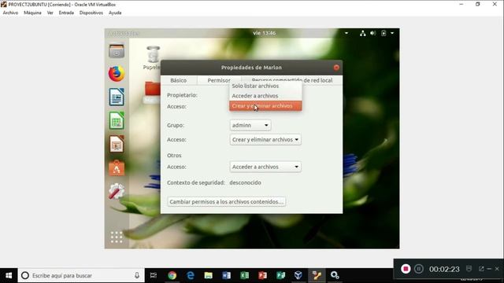Open system tools icon in dock
This screenshot has width=504, height=283.
(117, 191)
